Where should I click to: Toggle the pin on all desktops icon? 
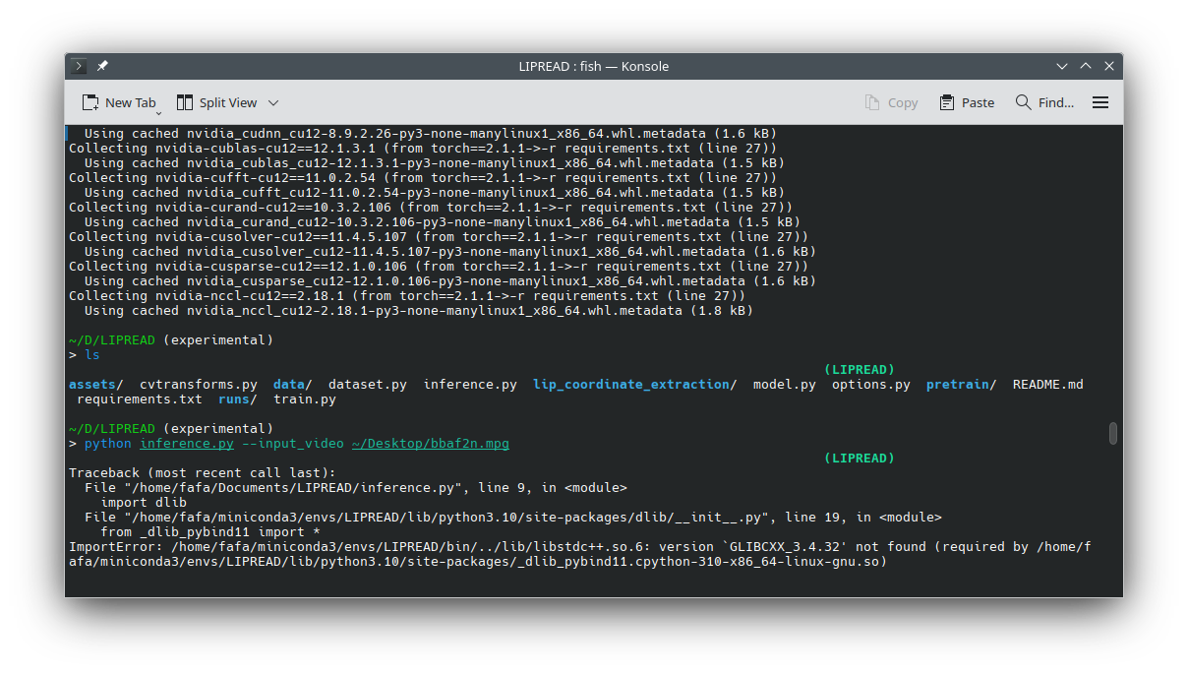tap(102, 66)
